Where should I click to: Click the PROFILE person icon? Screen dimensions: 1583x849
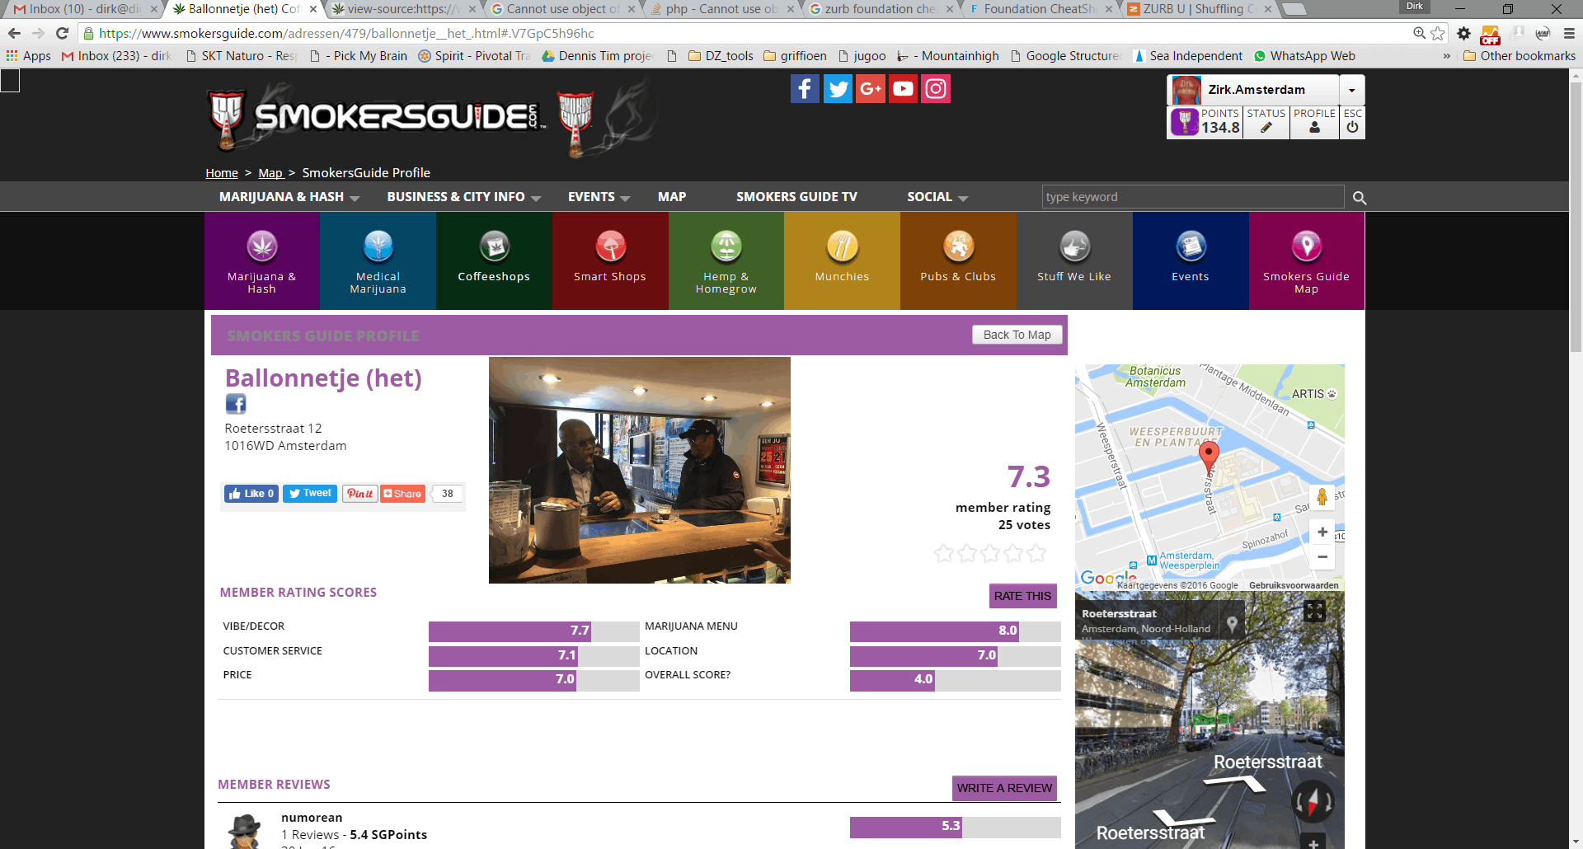(x=1314, y=128)
